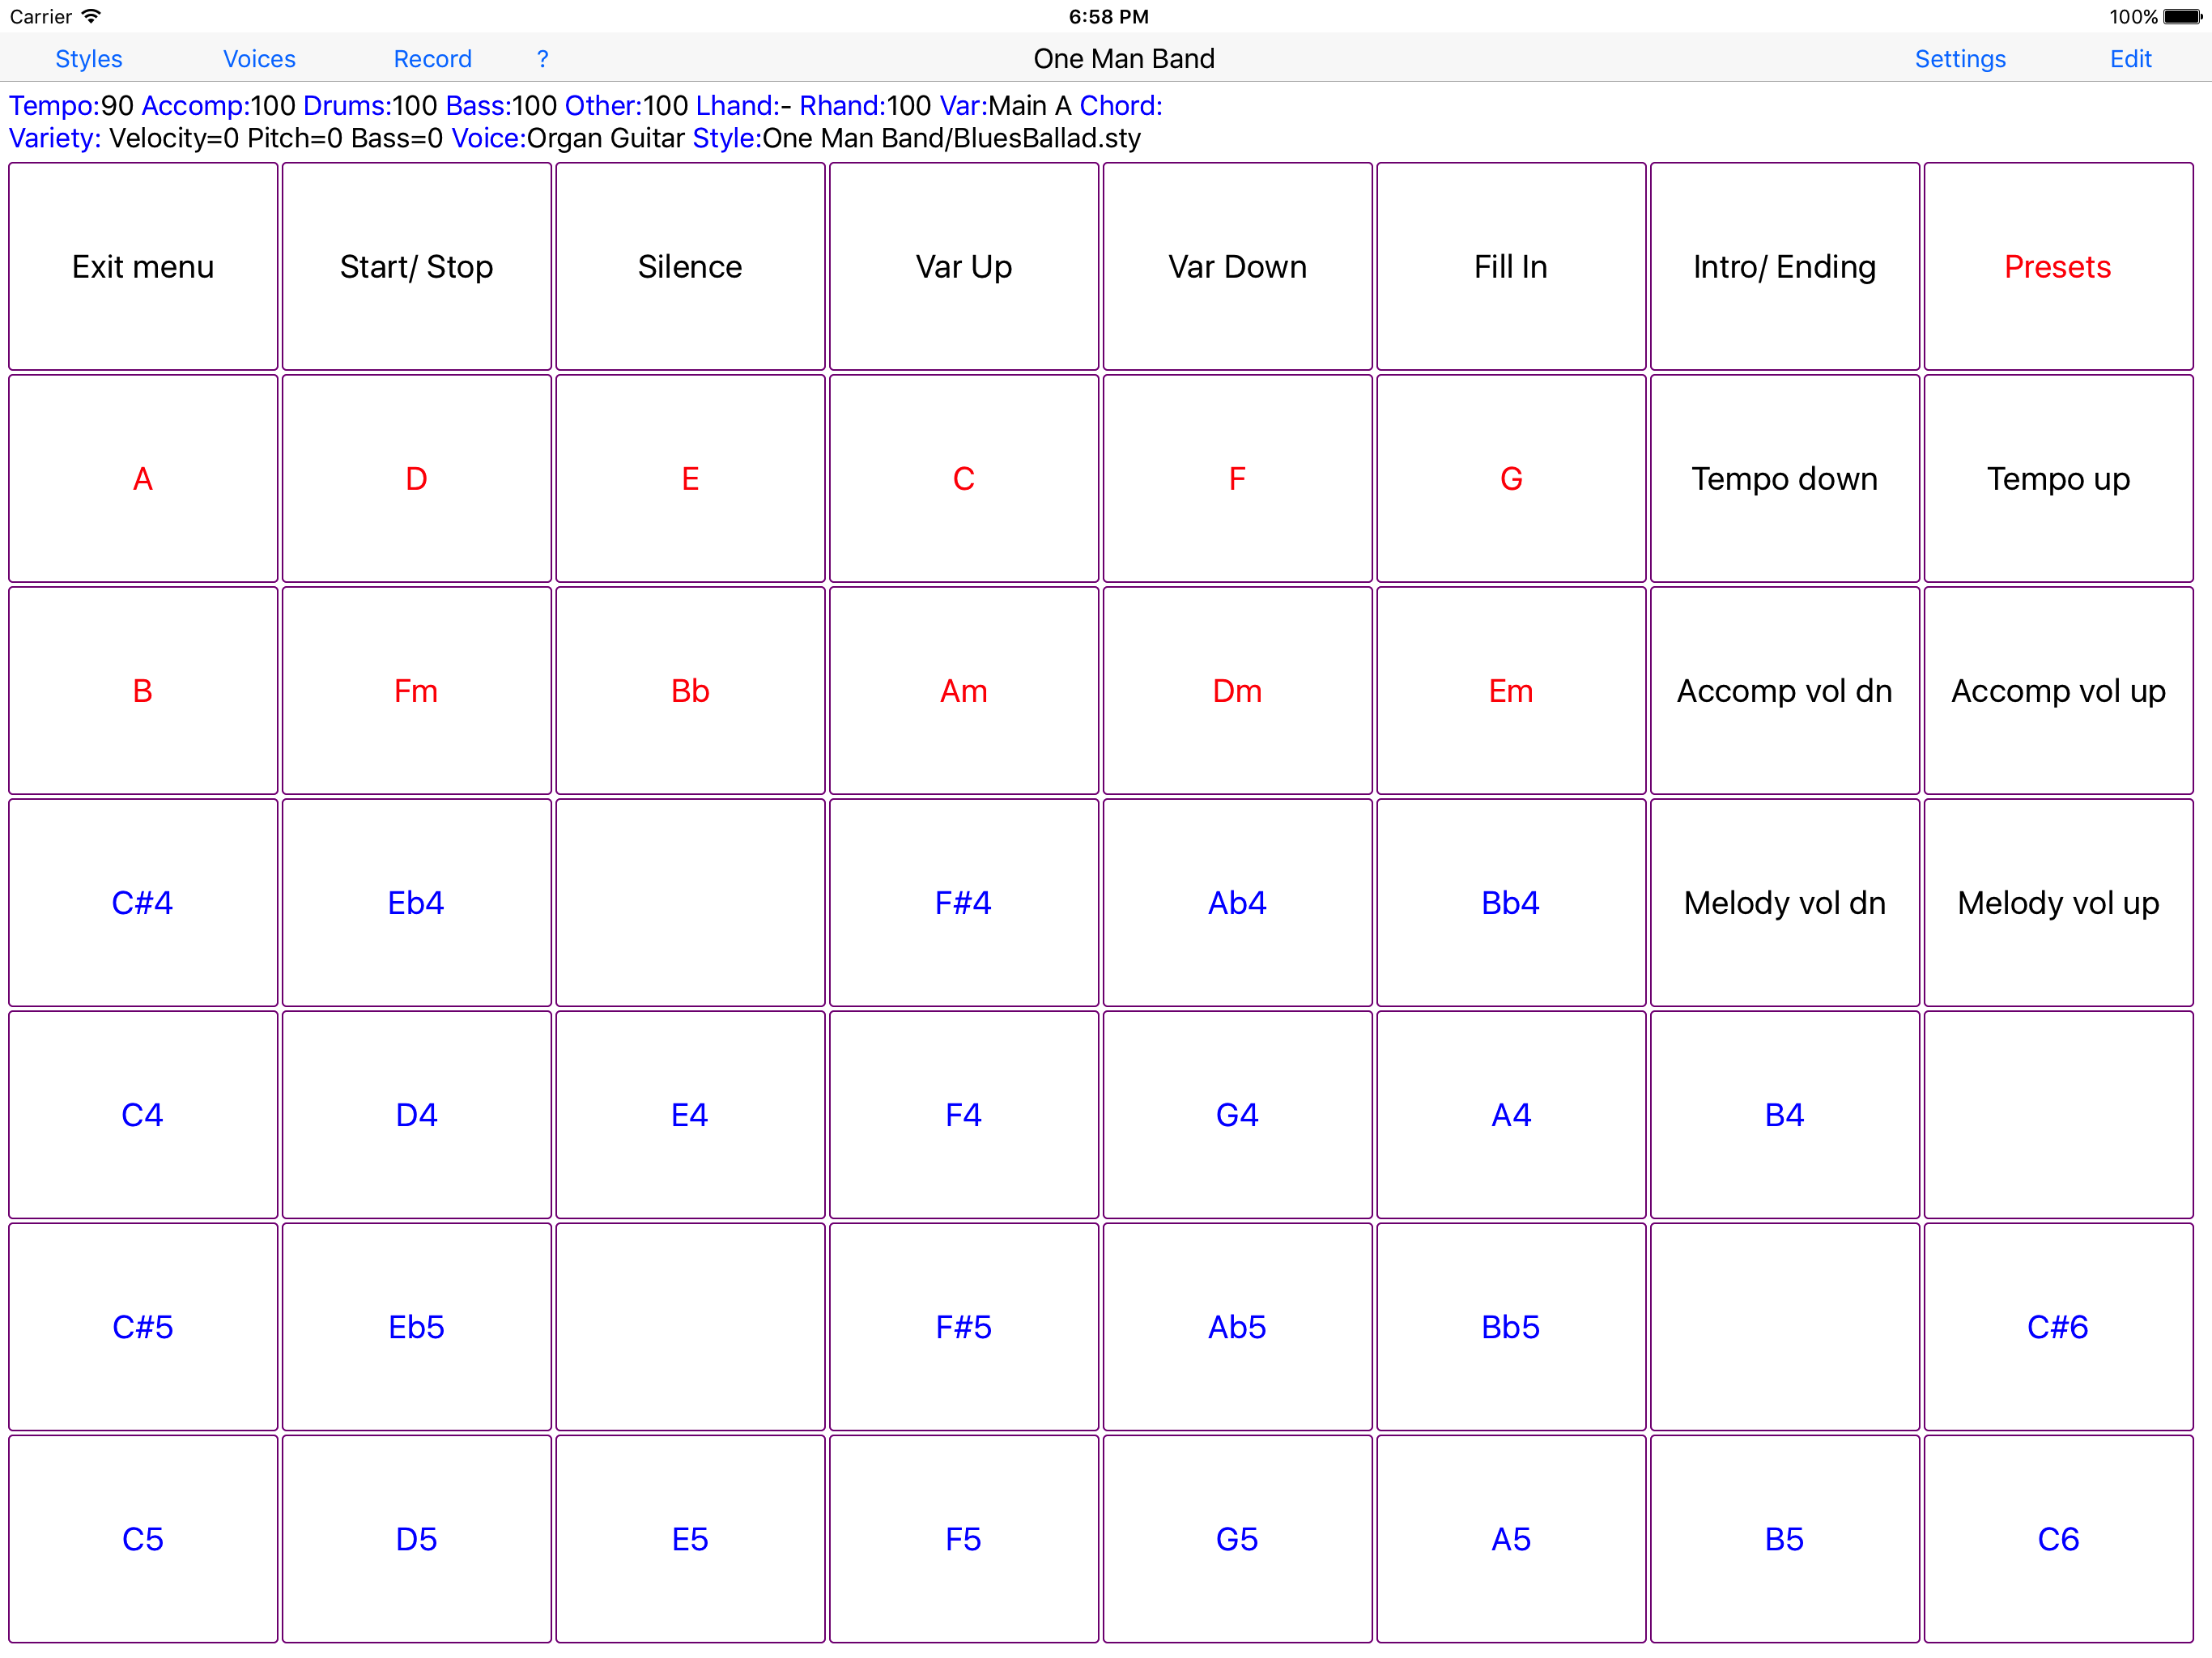Play the C#6 note pad
The image size is (2212, 1658).
coord(2058,1327)
